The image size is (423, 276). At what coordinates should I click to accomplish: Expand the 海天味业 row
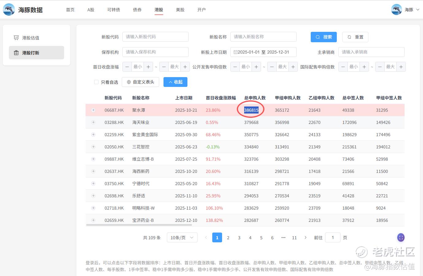[93, 122]
